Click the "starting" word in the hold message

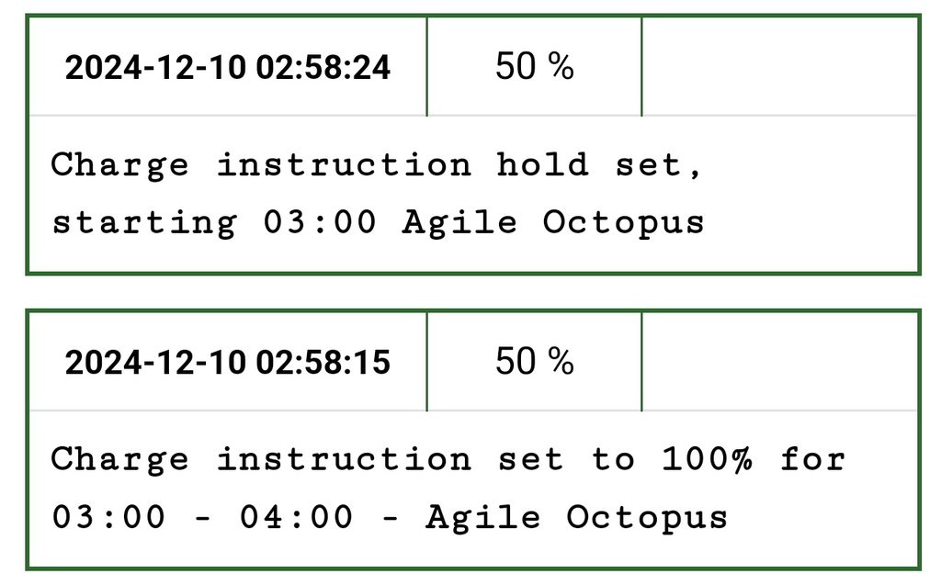(x=143, y=222)
